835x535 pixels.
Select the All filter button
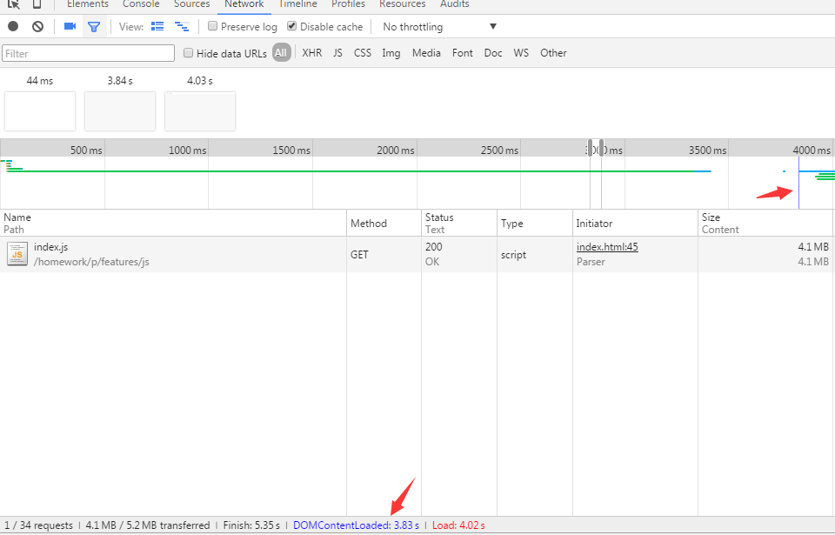tap(281, 53)
